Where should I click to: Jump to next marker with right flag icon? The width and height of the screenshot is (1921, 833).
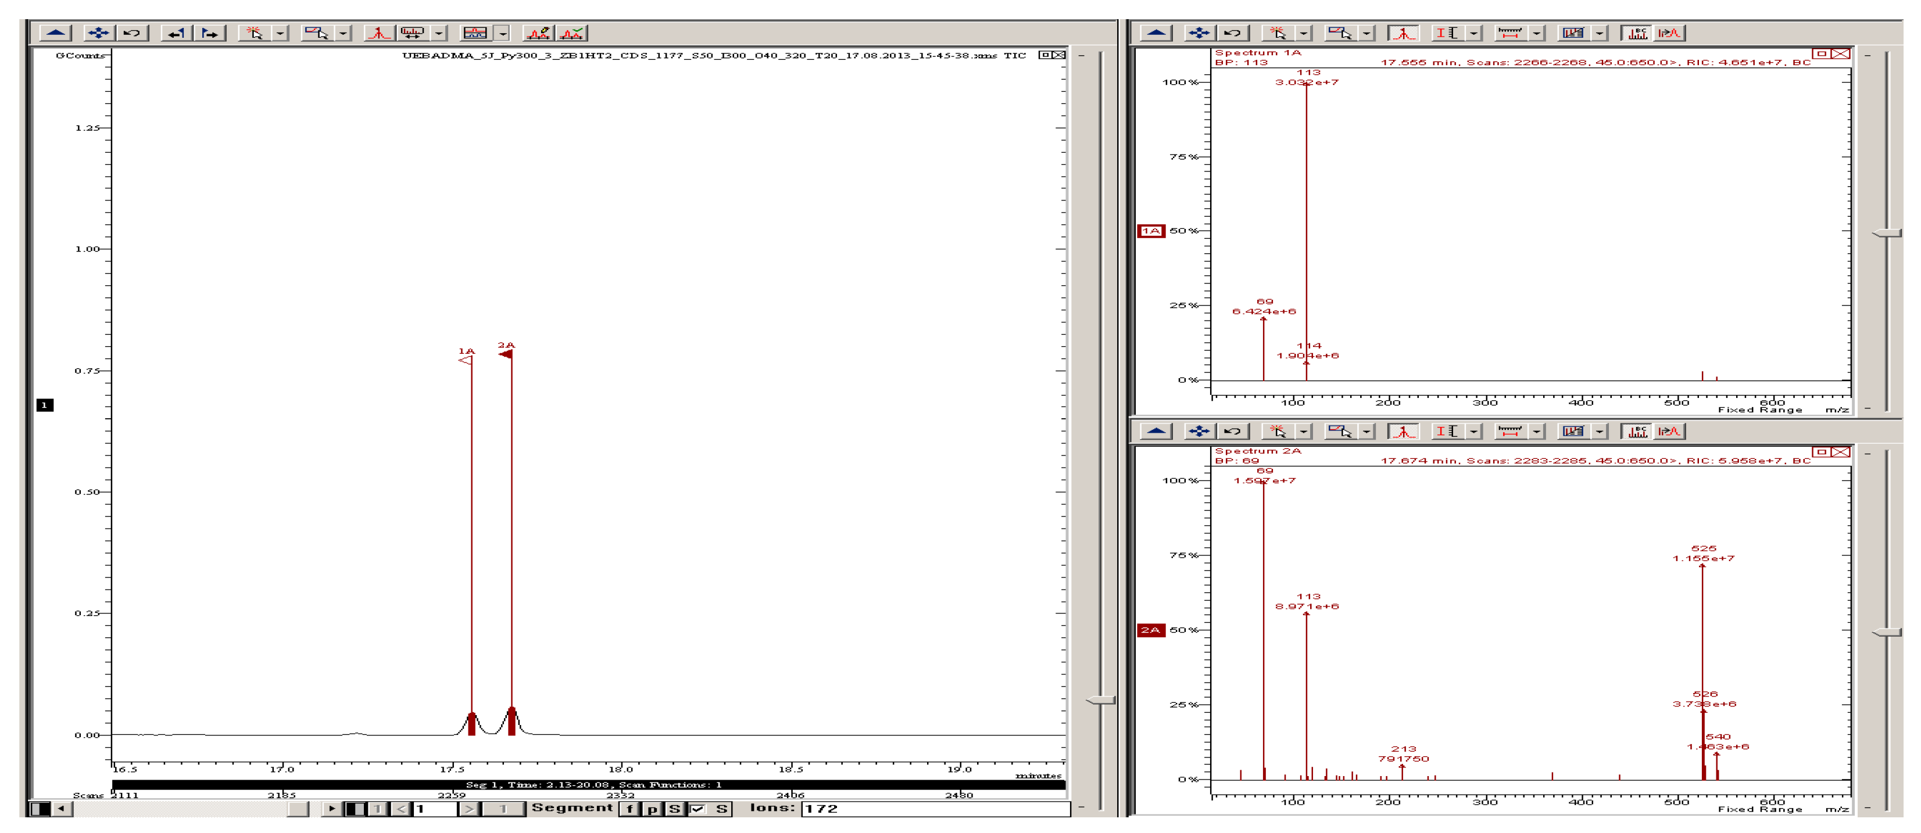click(x=210, y=33)
